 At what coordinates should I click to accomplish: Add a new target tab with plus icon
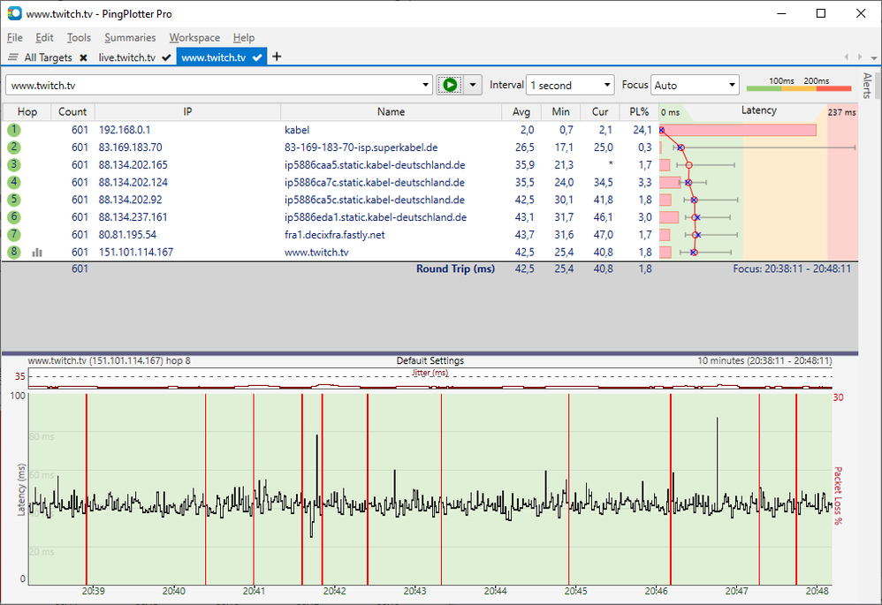pos(277,57)
